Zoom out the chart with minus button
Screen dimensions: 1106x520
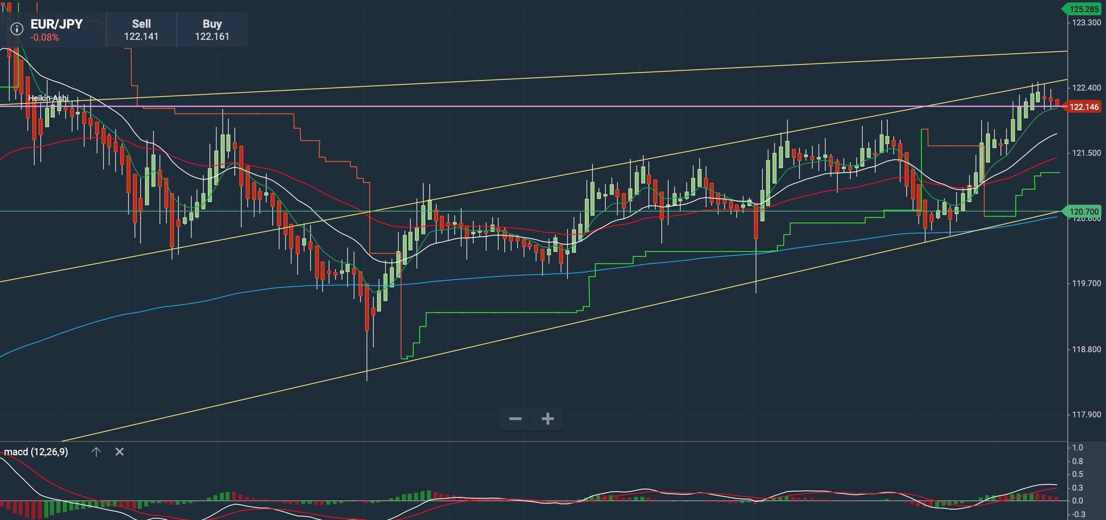pos(515,418)
